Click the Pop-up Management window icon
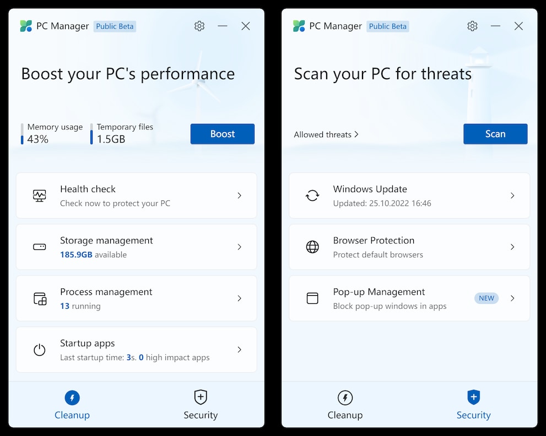 (x=312, y=298)
